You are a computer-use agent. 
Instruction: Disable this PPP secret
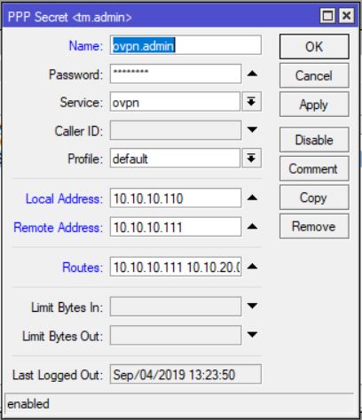(x=314, y=140)
